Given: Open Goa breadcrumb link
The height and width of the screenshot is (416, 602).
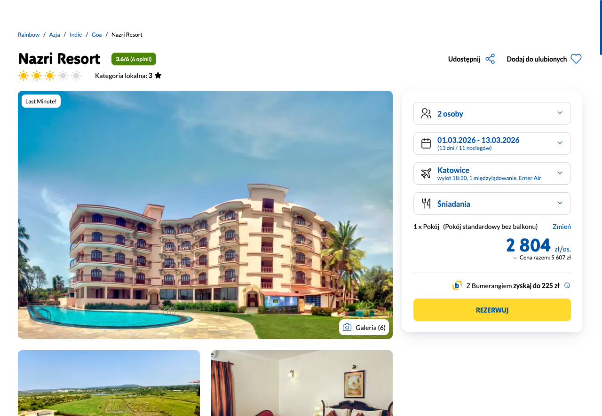Looking at the screenshot, I should pos(96,35).
